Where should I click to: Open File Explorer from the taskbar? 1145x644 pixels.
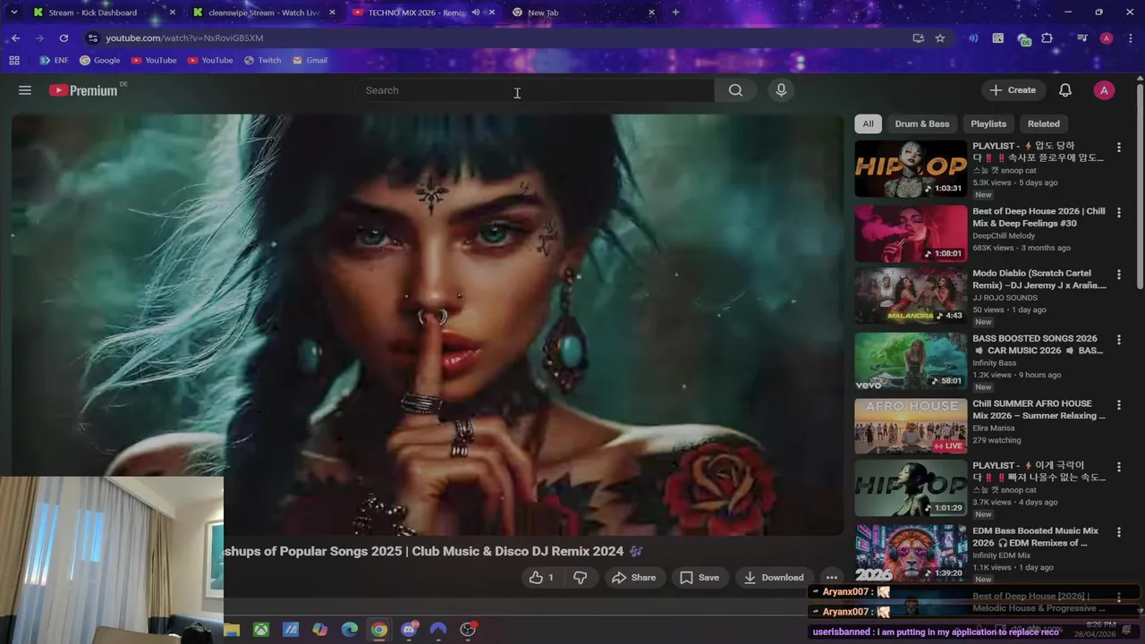232,630
